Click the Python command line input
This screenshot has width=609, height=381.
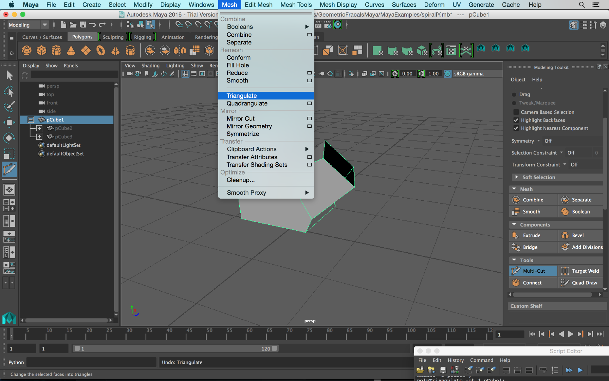[92, 362]
